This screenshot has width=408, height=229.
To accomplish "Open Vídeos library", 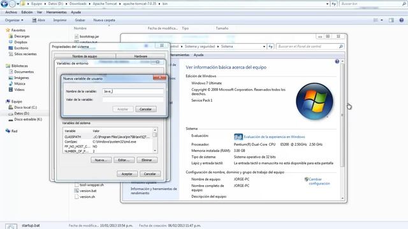I will (19, 90).
